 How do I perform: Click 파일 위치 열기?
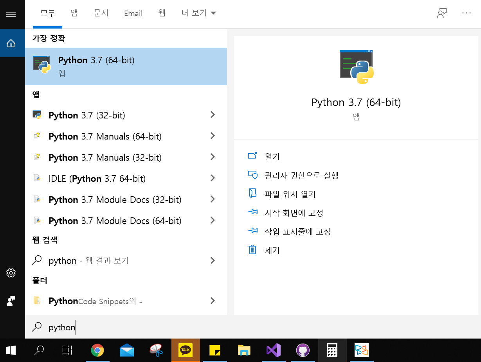tap(290, 194)
